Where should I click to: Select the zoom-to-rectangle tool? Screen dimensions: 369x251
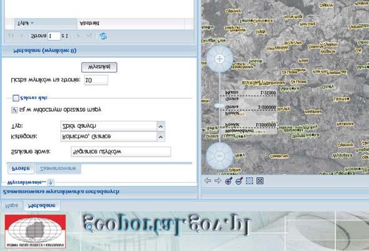coord(250,181)
